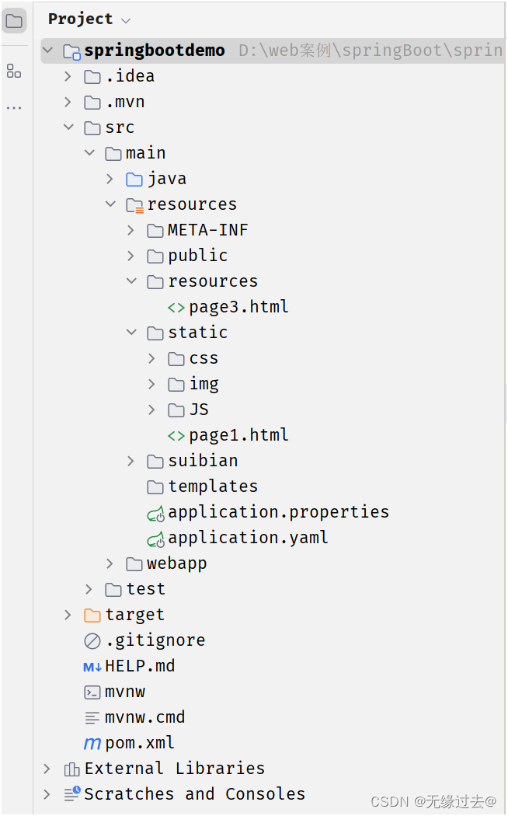508x816 pixels.
Task: Click the ignored-file icon beside .gitignore
Action: coord(92,640)
